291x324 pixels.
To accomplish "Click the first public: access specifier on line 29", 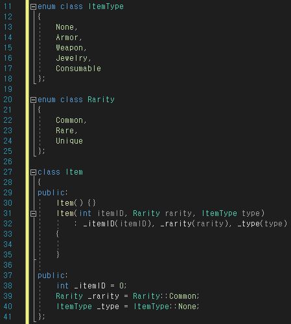I will 52,193.
